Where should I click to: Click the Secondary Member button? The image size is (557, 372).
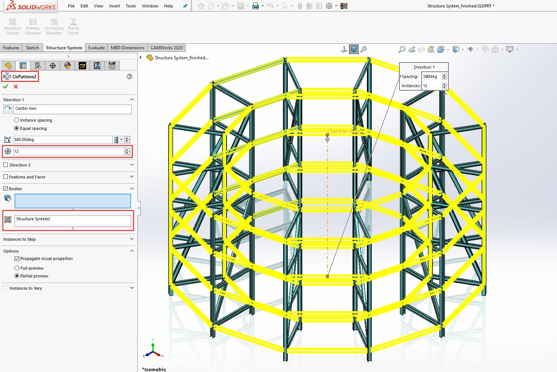(54, 27)
